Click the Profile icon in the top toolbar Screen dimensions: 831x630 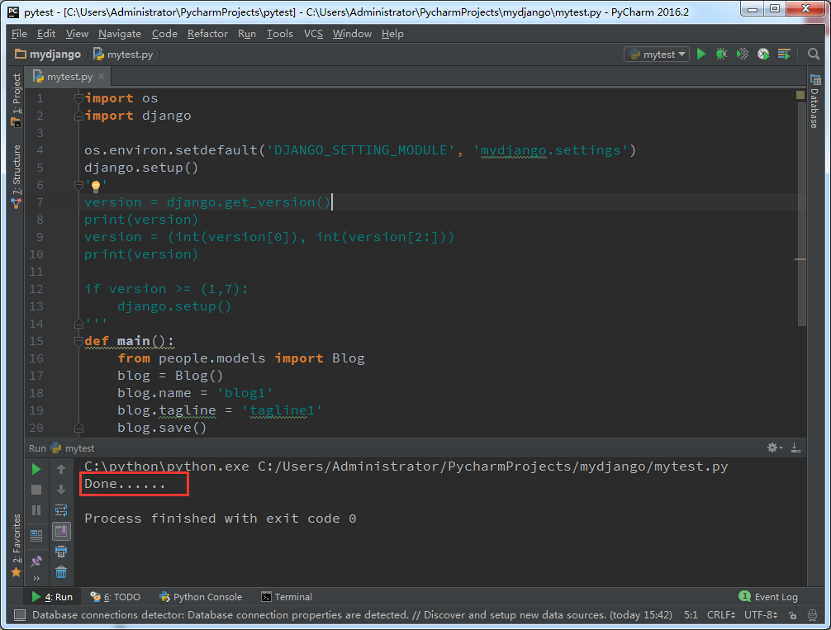[x=763, y=54]
